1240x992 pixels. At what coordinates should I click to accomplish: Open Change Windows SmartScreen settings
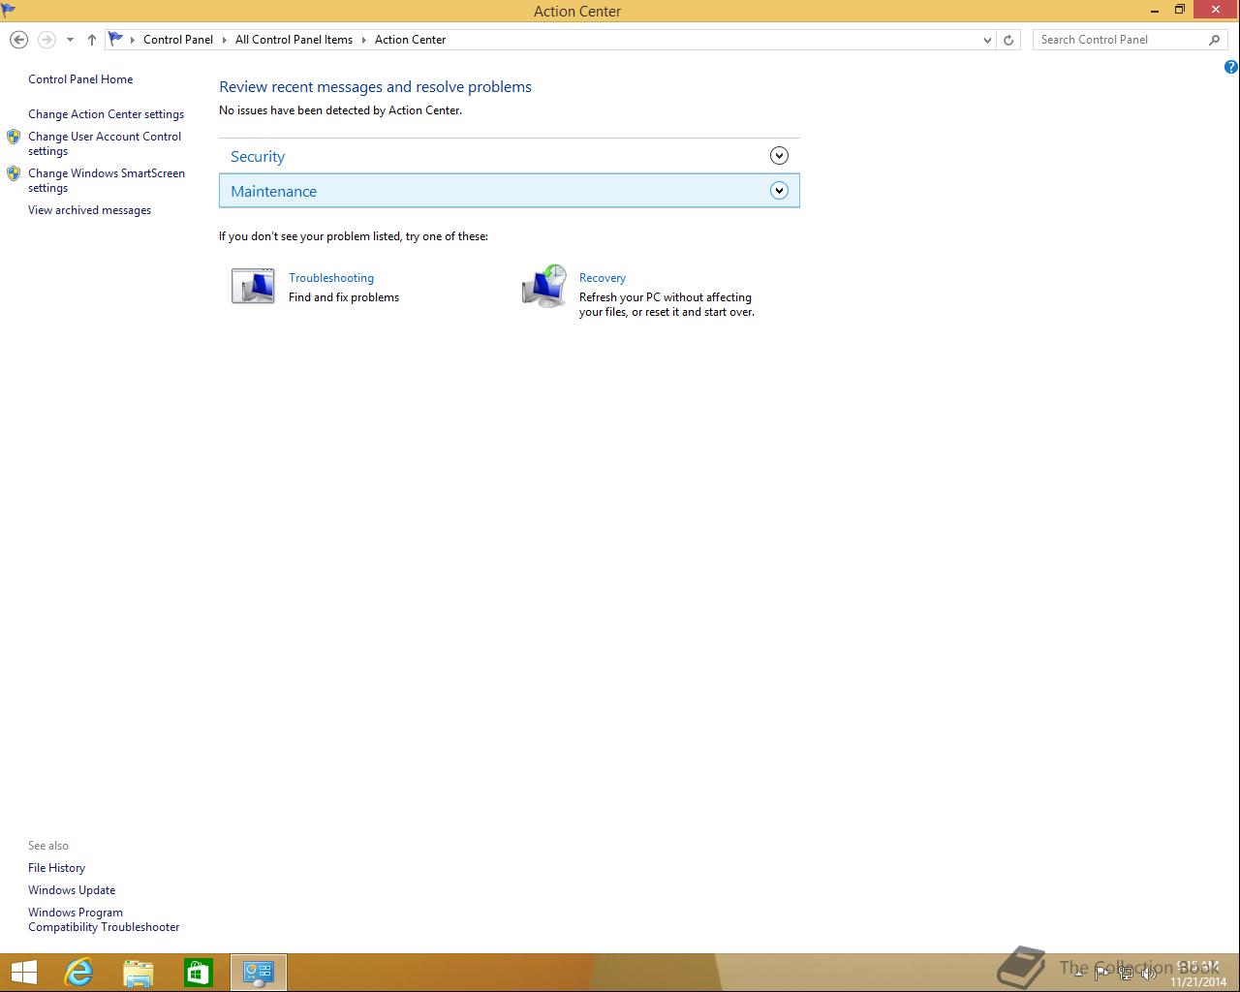tap(107, 180)
